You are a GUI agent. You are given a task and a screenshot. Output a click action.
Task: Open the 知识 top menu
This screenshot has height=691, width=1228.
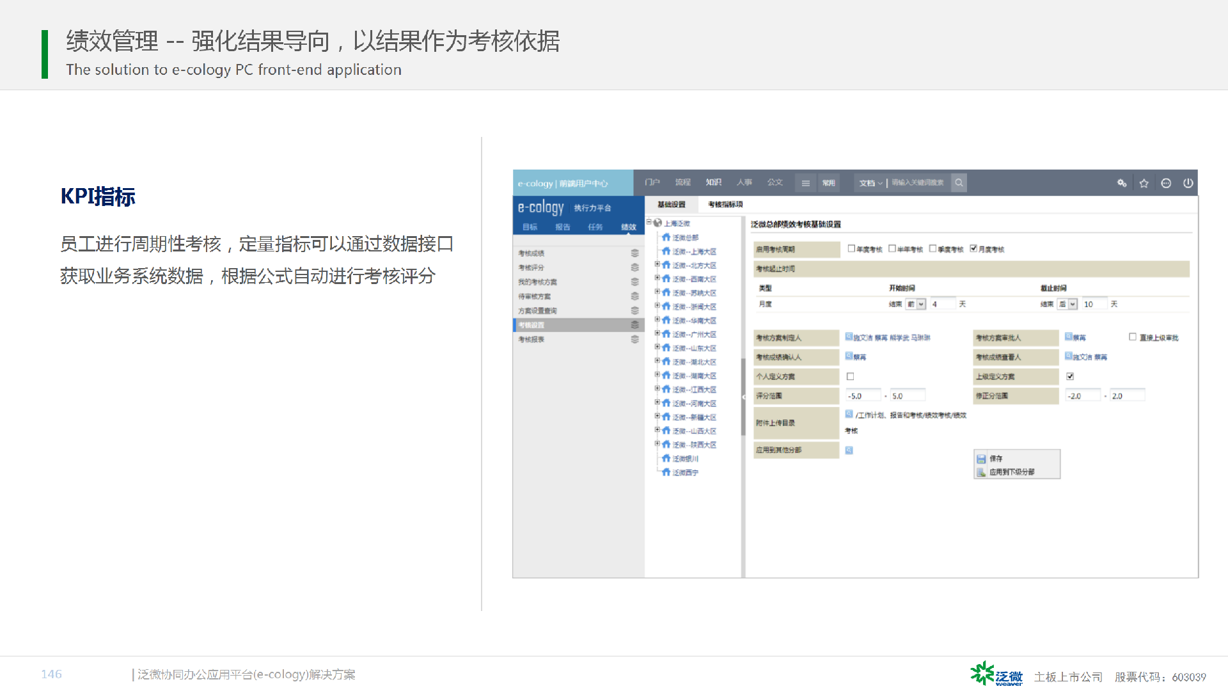pyautogui.click(x=714, y=182)
